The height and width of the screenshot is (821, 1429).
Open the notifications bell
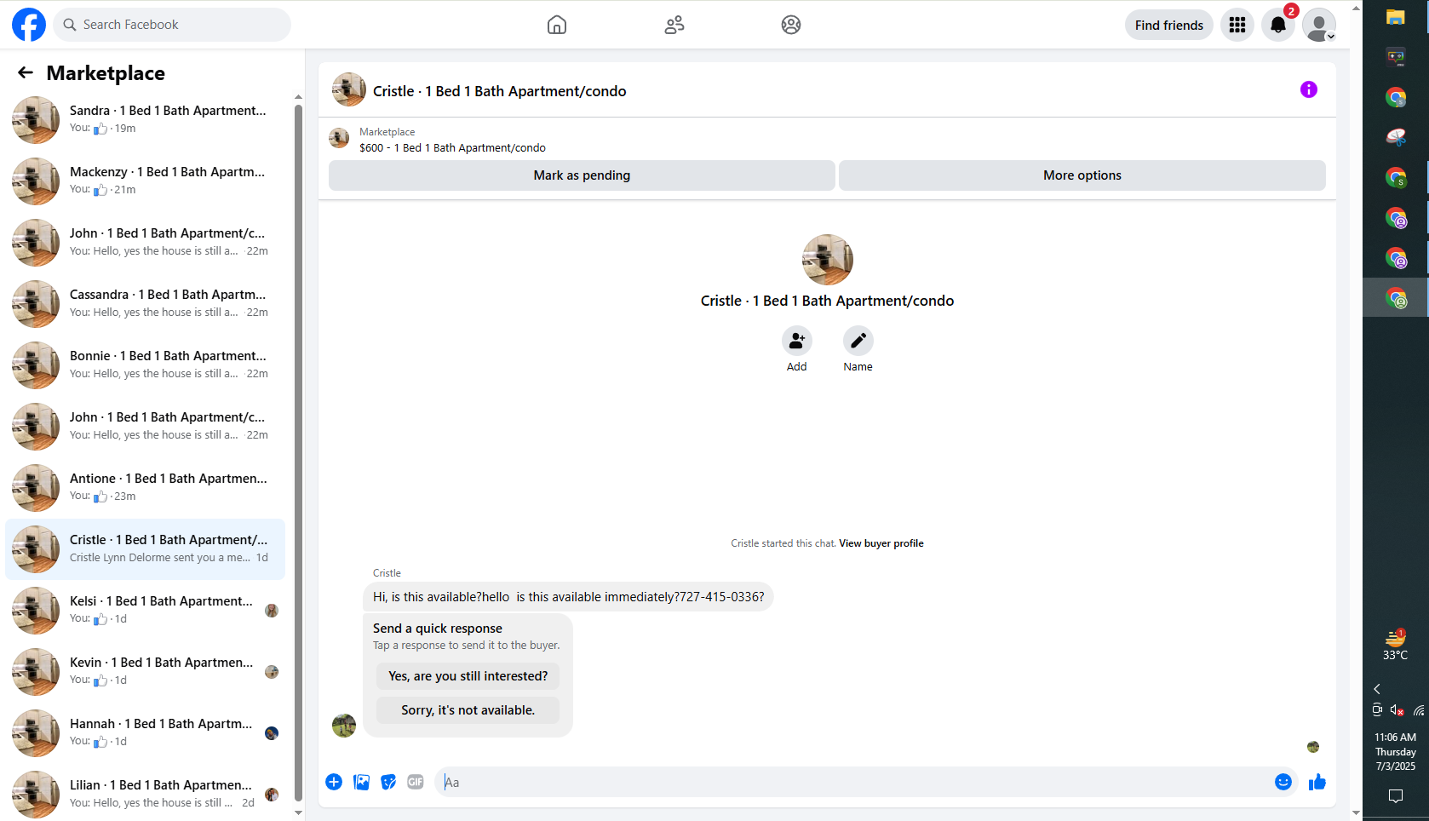(x=1278, y=25)
